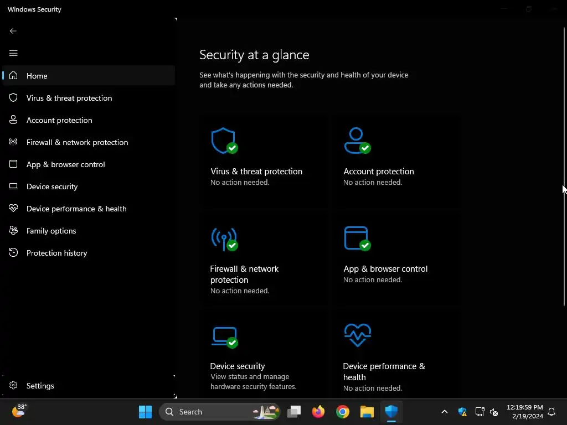The image size is (567, 425).
Task: Click the Windows Security tray icon with warning
Action: point(462,412)
